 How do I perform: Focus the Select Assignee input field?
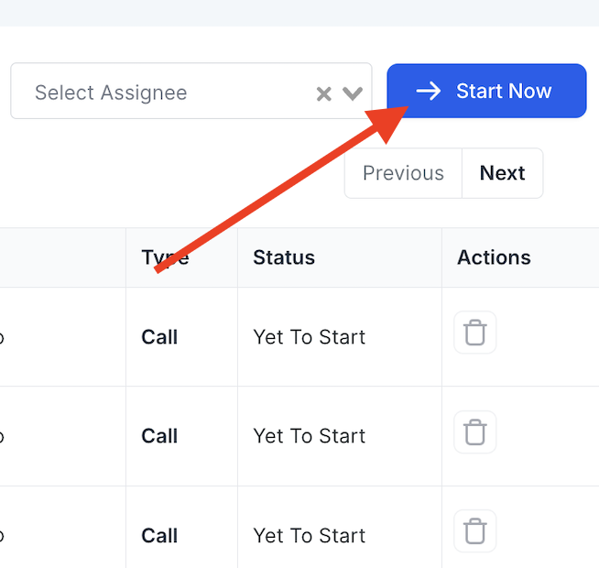(x=156, y=93)
